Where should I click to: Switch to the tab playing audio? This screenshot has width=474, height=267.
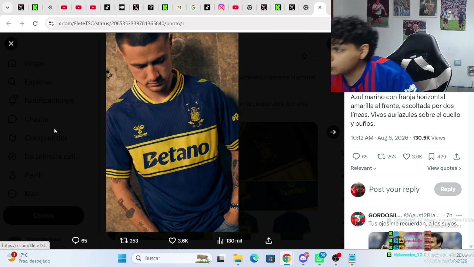pos(50,7)
